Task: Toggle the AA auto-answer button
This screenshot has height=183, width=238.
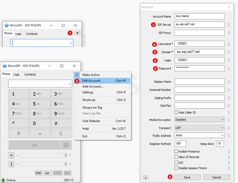Action: tap(47, 173)
